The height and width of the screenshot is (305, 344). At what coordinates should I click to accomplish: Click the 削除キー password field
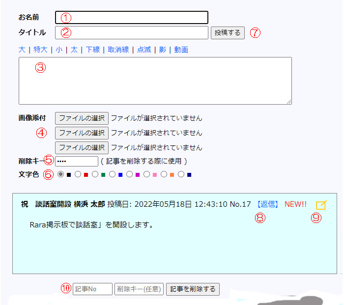click(77, 162)
